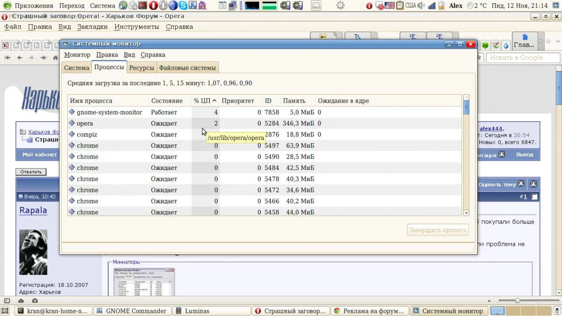Click the green memory monitor applet
This screenshot has width=562, height=316.
click(269, 6)
